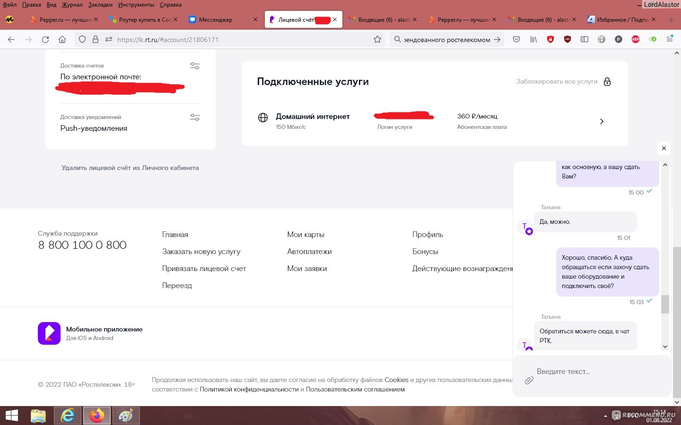This screenshot has width=681, height=425.
Task: Click Заблокировать все услуги link
Action: pos(557,82)
